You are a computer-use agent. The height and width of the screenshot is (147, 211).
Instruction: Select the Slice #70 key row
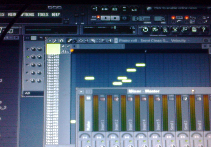coord(53,57)
